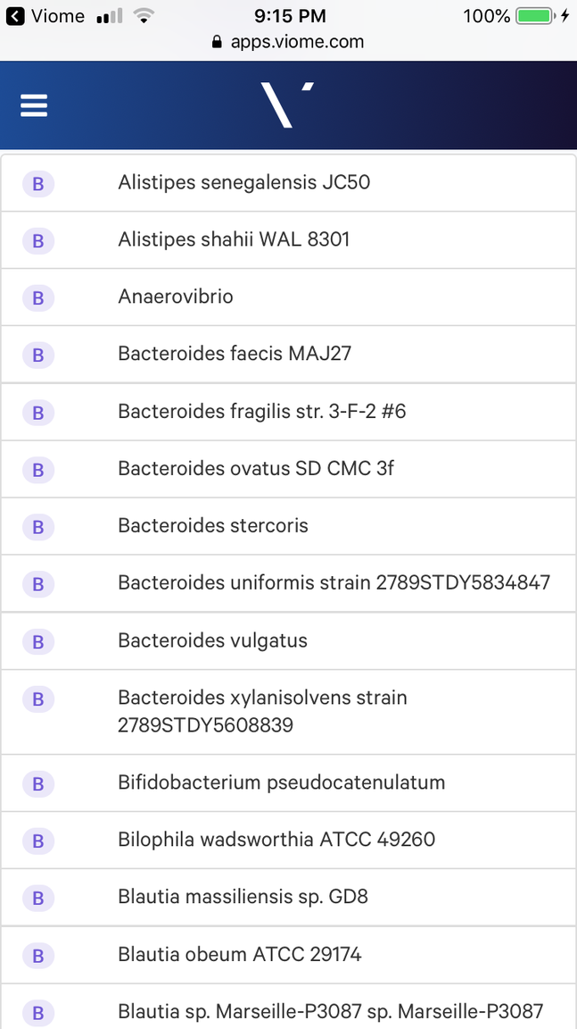Viewport: 577px width, 1029px height.
Task: Open the Alistipes shahii WAL 8301 entry
Action: (x=234, y=239)
